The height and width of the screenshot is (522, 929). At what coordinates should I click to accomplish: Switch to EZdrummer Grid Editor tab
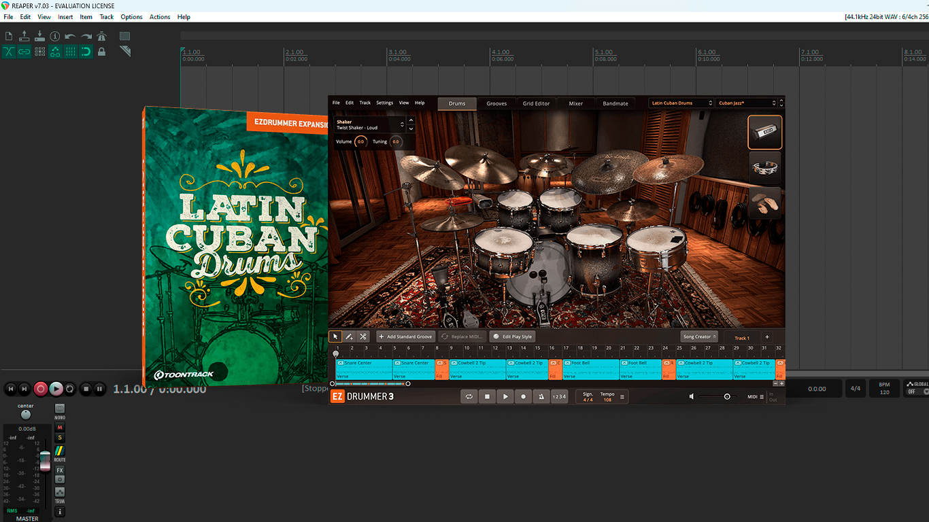(x=536, y=103)
